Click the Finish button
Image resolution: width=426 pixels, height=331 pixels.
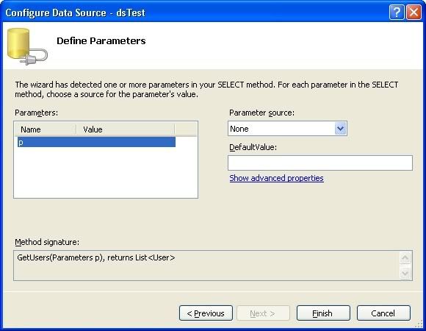tap(323, 313)
